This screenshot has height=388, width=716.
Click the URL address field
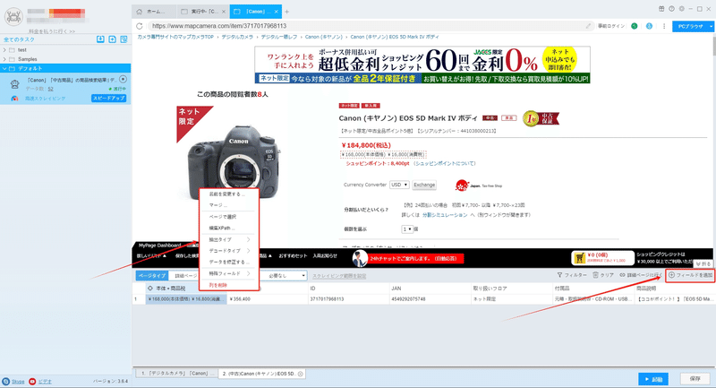coord(368,26)
